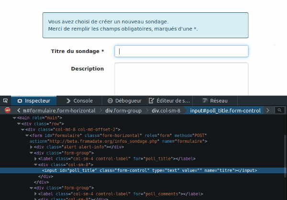Expand the div alert alert-info node

point(32,147)
